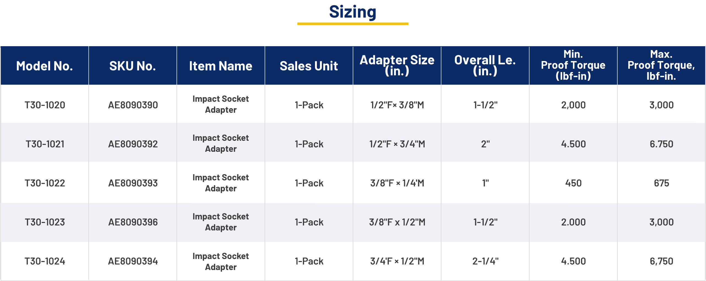Click the Sales Unit column header
Screen dimensions: 706x281
coord(309,66)
